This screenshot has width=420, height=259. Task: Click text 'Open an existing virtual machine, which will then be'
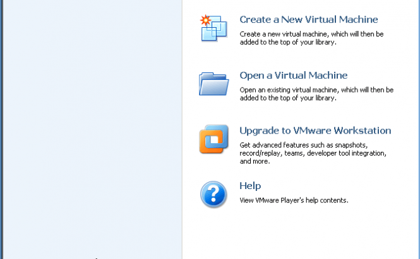click(316, 90)
